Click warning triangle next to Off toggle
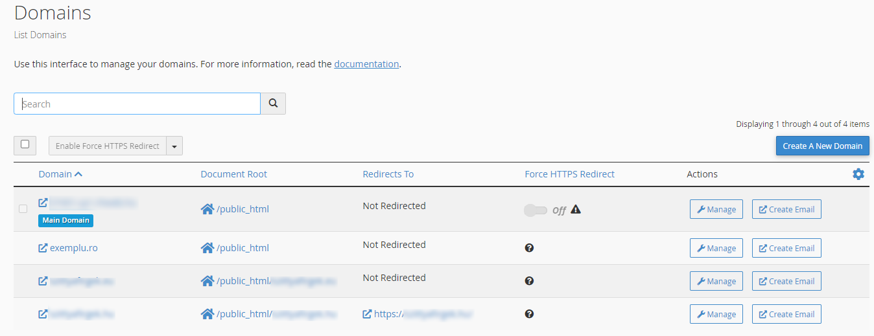 (576, 209)
